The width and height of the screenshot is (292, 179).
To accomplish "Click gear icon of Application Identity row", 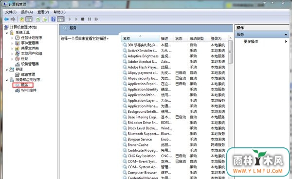I will [125, 89].
